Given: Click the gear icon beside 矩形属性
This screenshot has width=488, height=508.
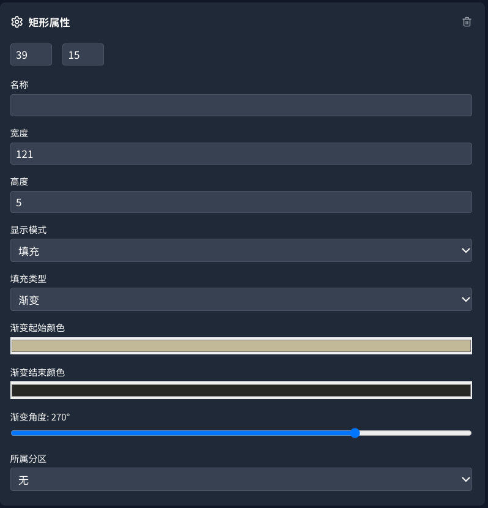Looking at the screenshot, I should [x=17, y=22].
